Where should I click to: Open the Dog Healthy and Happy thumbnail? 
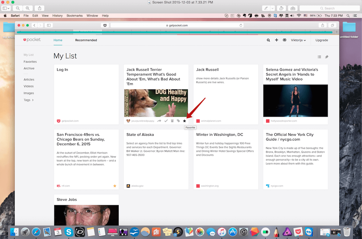click(156, 103)
